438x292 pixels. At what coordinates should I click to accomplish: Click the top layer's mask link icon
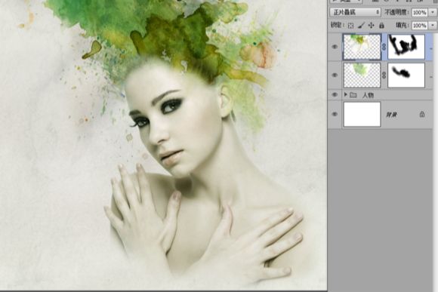click(x=384, y=47)
